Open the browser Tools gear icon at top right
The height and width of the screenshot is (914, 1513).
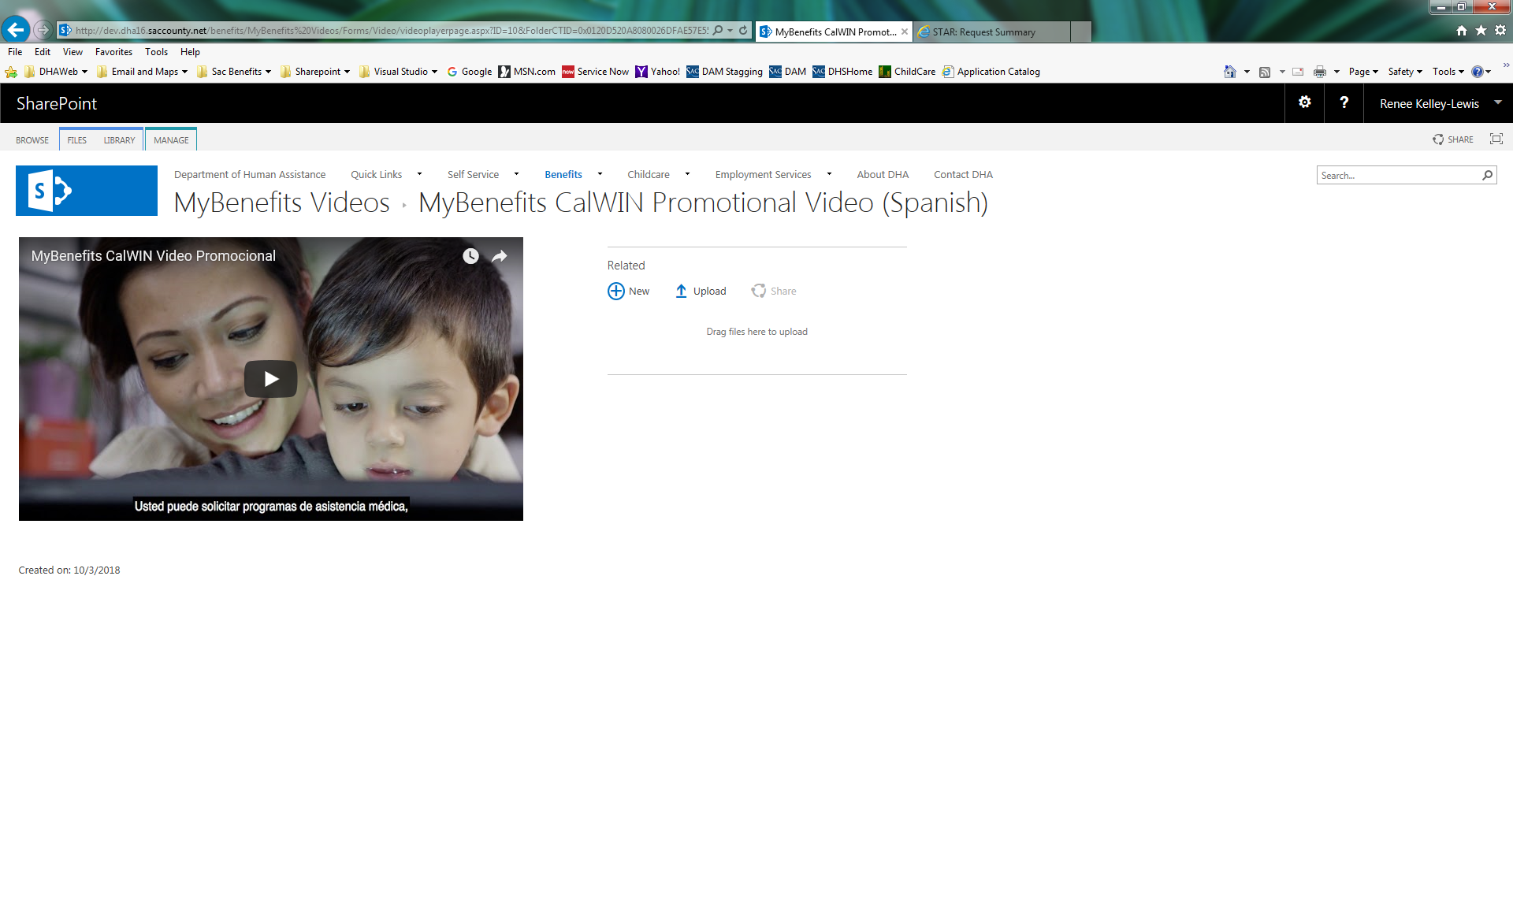coord(1500,30)
